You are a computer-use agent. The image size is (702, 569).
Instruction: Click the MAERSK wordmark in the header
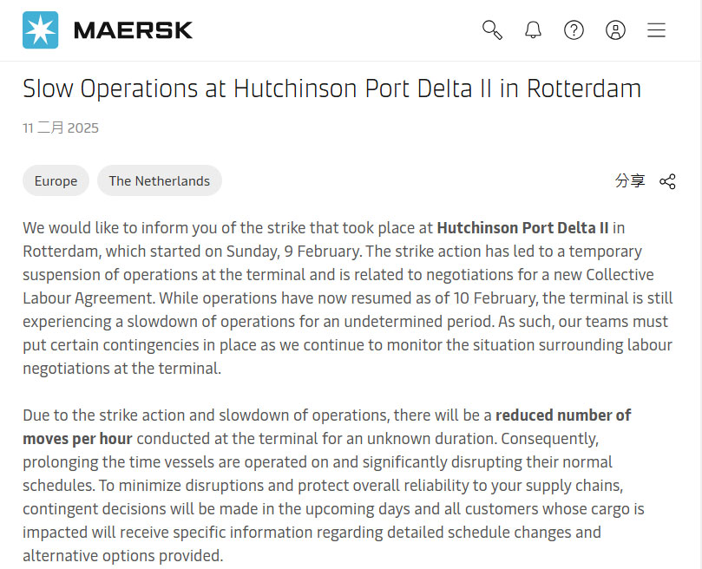click(x=133, y=29)
